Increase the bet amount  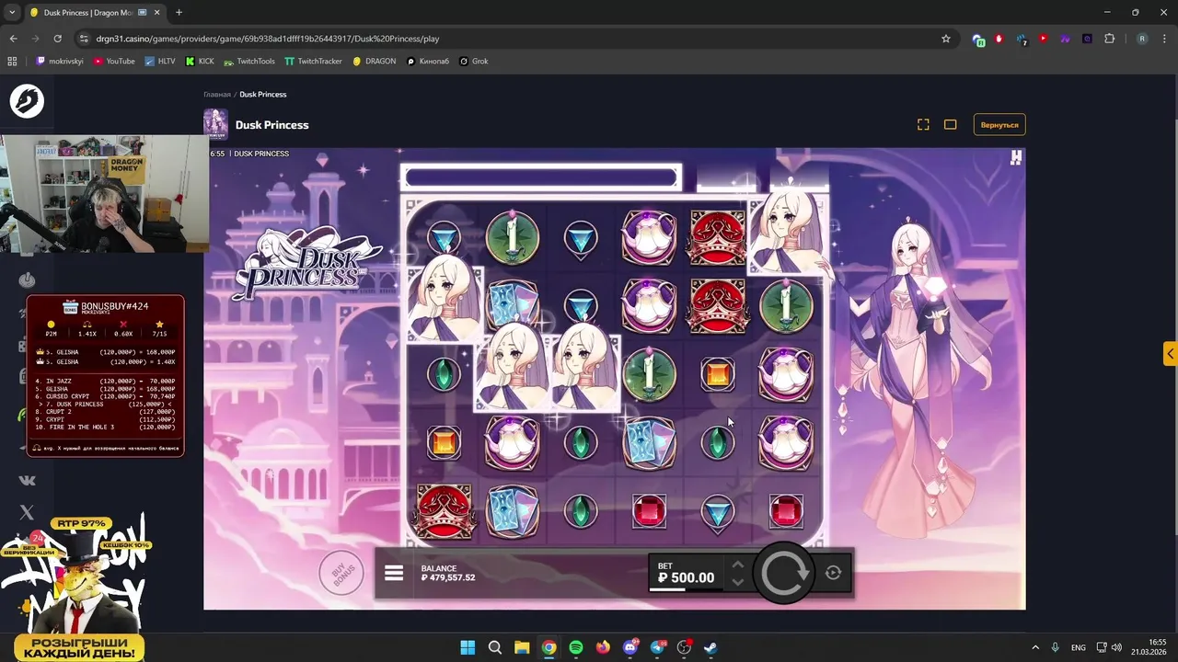click(x=737, y=565)
